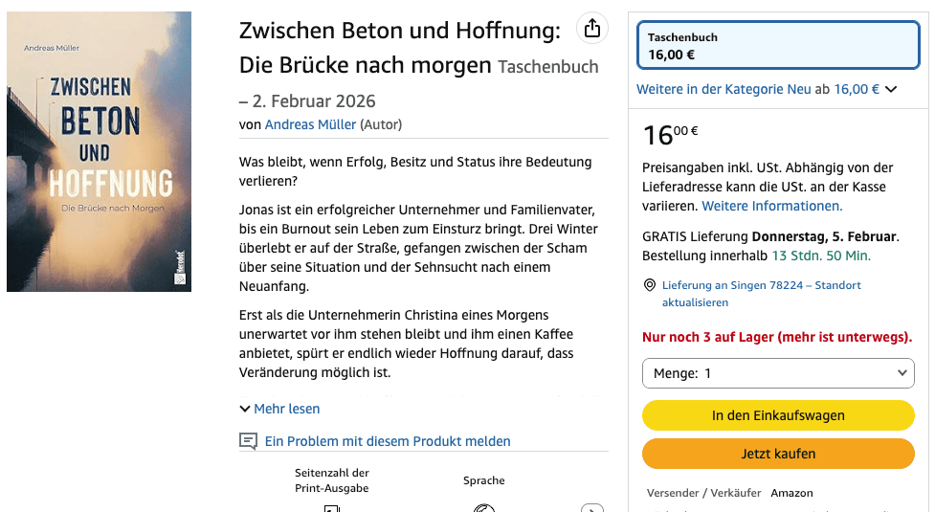The height and width of the screenshot is (512, 935).
Task: Click the report problem speech bubble icon
Action: click(x=249, y=441)
